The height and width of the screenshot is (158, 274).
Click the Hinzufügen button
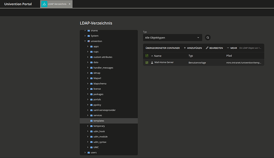(193, 48)
